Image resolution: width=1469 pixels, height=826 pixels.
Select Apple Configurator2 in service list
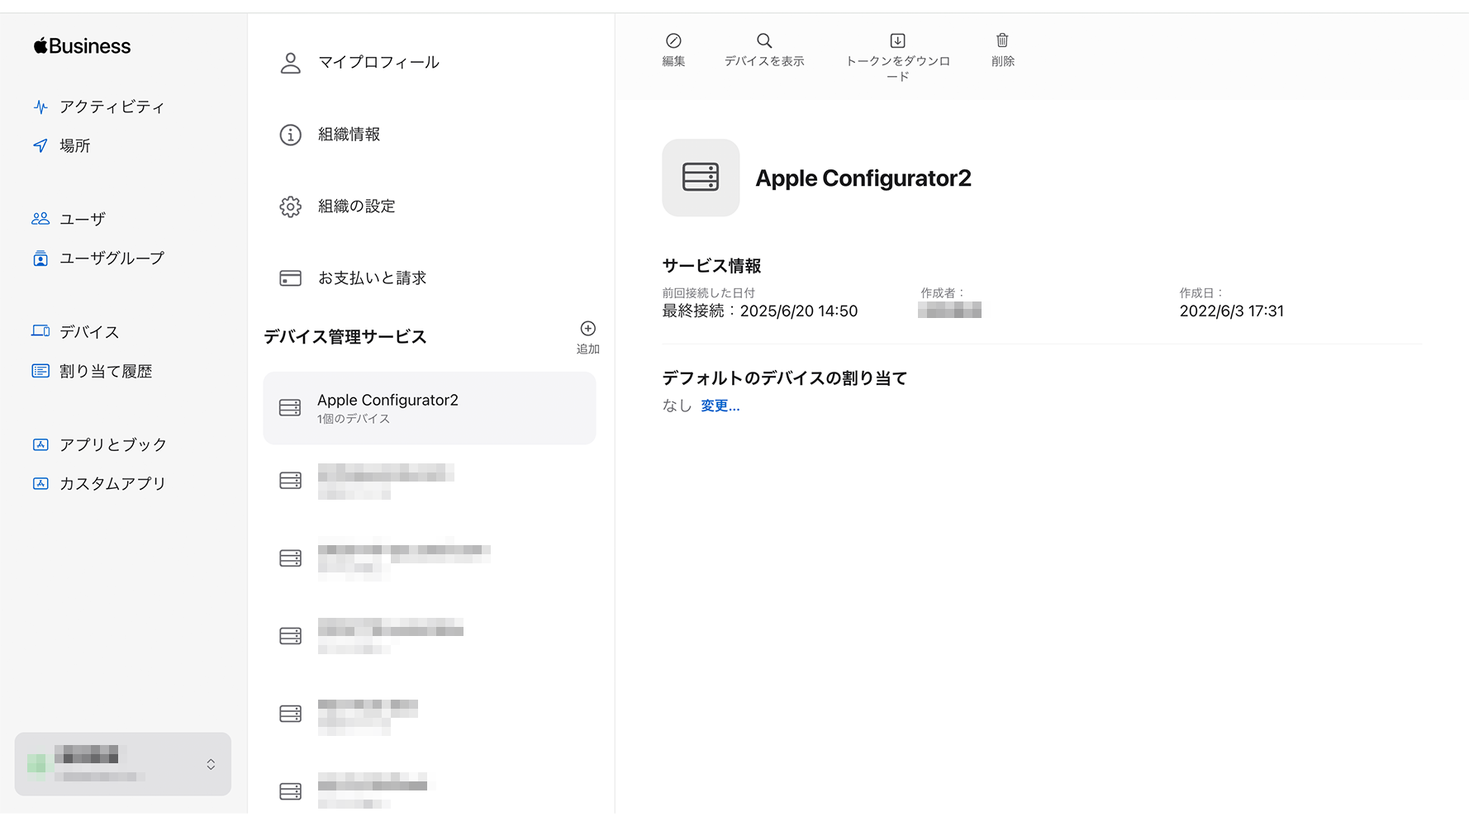point(429,408)
